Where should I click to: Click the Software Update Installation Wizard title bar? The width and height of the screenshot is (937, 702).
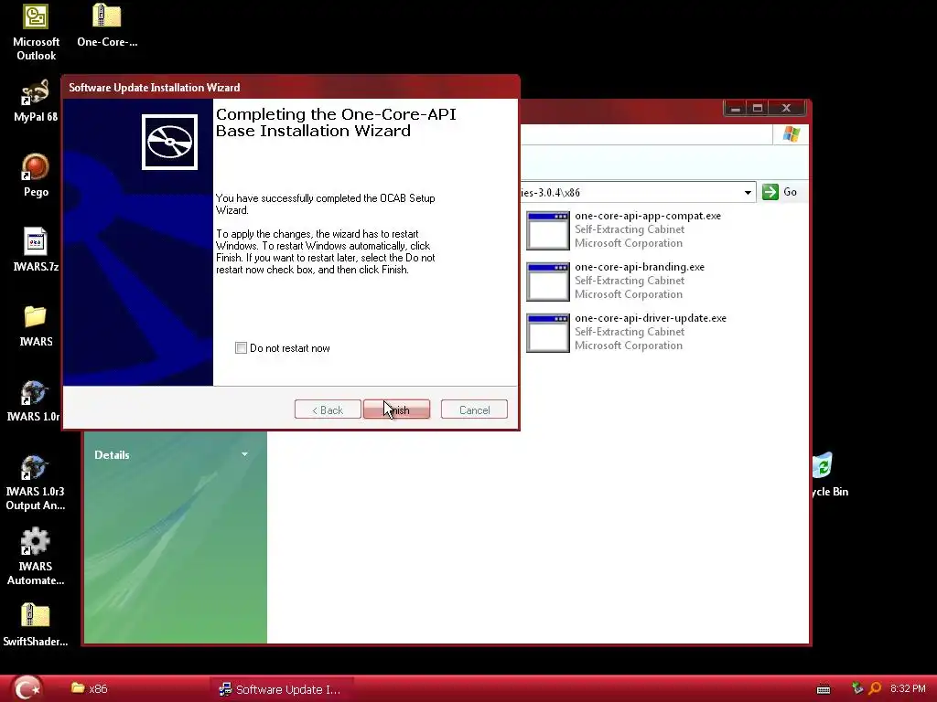click(290, 87)
